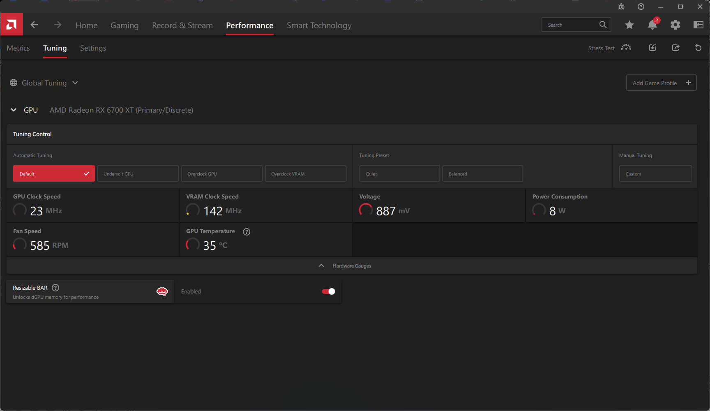The image size is (710, 411).
Task: Reset tuning with circular arrow icon
Action: click(x=698, y=48)
